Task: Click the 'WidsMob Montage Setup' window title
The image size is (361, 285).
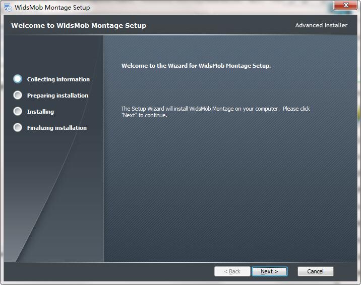Action: coord(52,8)
